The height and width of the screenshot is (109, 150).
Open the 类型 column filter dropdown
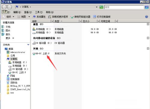(x=80, y=21)
